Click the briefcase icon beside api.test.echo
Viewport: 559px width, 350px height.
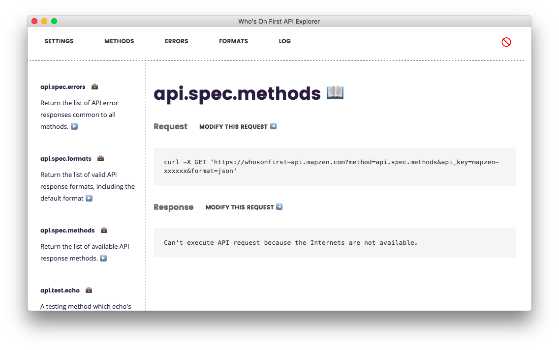point(89,291)
